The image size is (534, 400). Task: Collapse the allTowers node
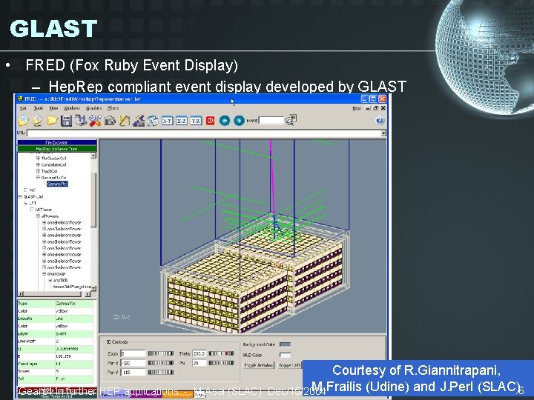pyautogui.click(x=38, y=216)
